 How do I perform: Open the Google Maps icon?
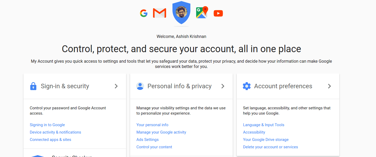point(202,12)
